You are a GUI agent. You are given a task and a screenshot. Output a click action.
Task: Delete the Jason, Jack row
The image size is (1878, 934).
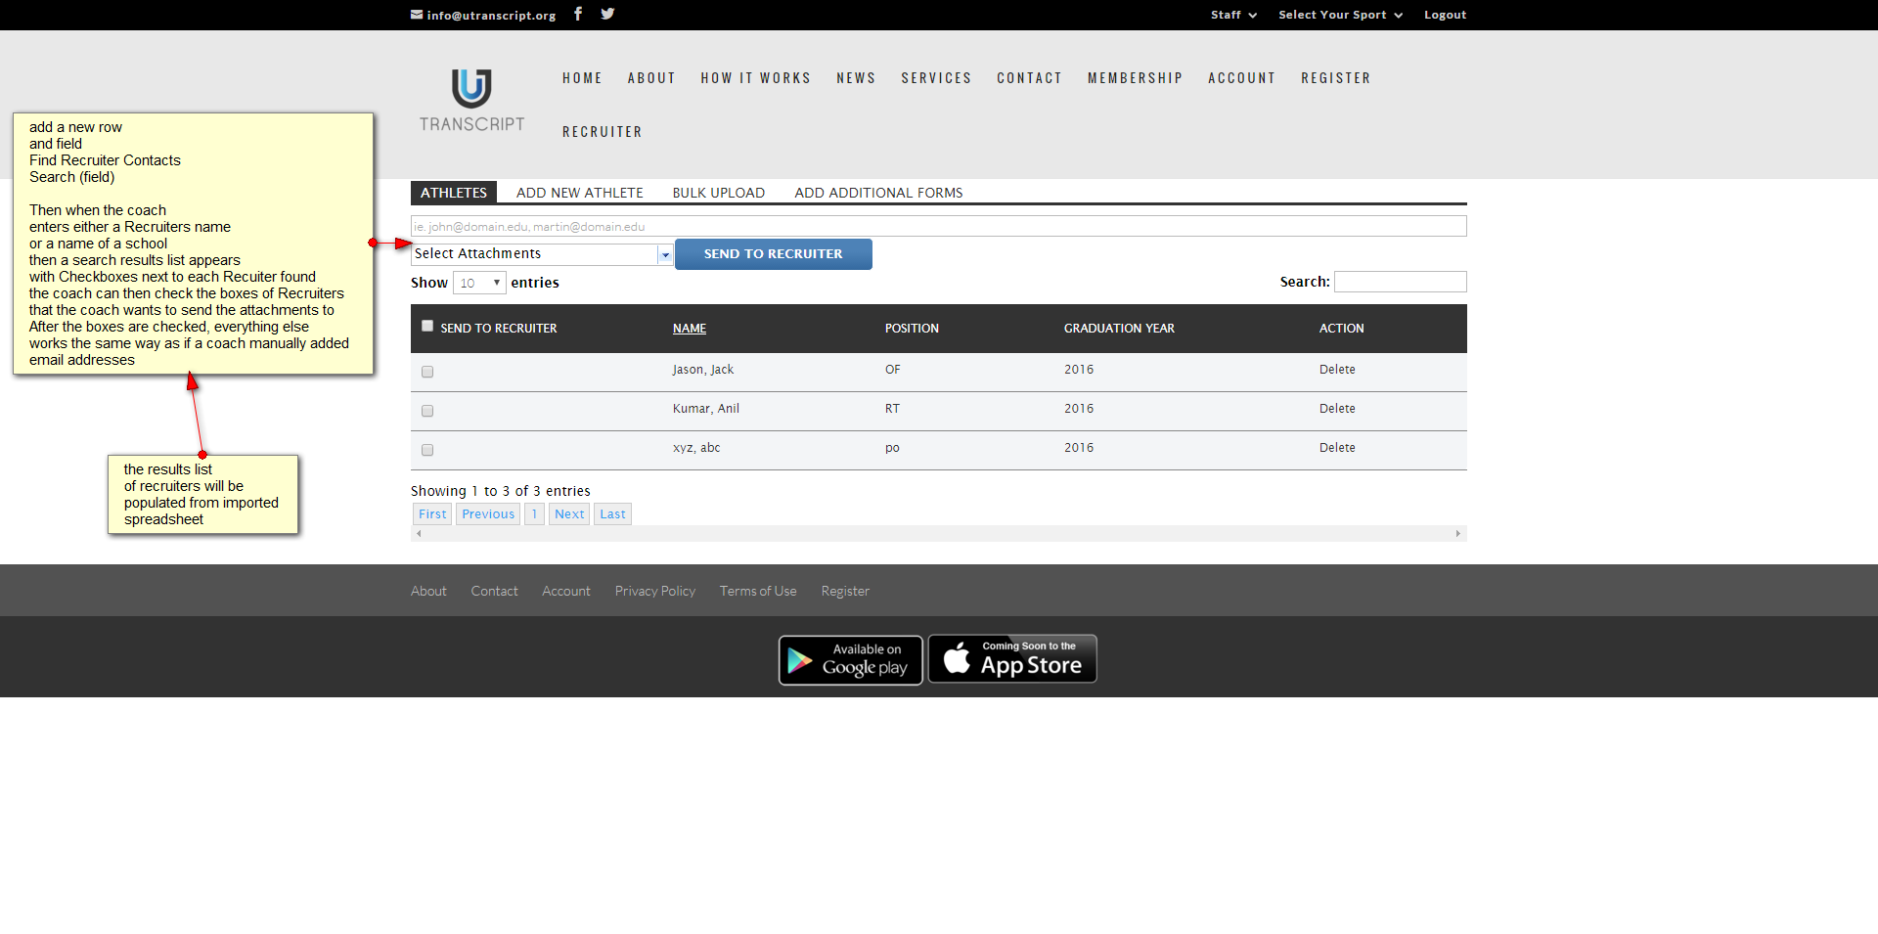point(1337,370)
